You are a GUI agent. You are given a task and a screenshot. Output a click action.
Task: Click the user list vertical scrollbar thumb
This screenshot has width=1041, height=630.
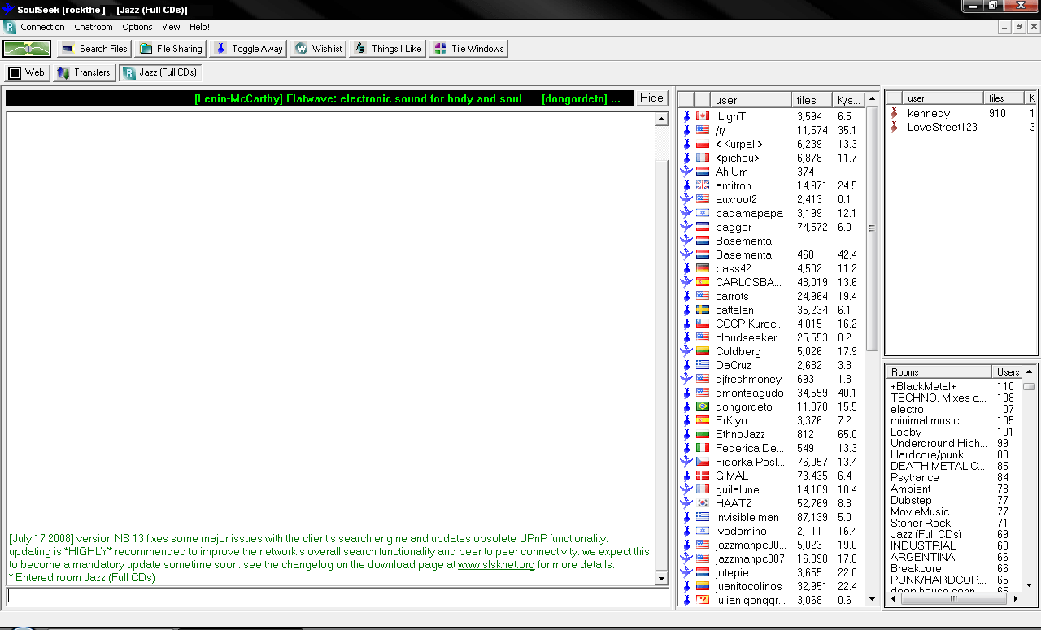click(x=872, y=228)
